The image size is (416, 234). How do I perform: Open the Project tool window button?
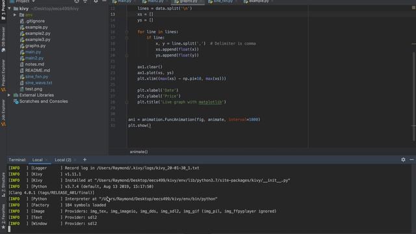3,10
